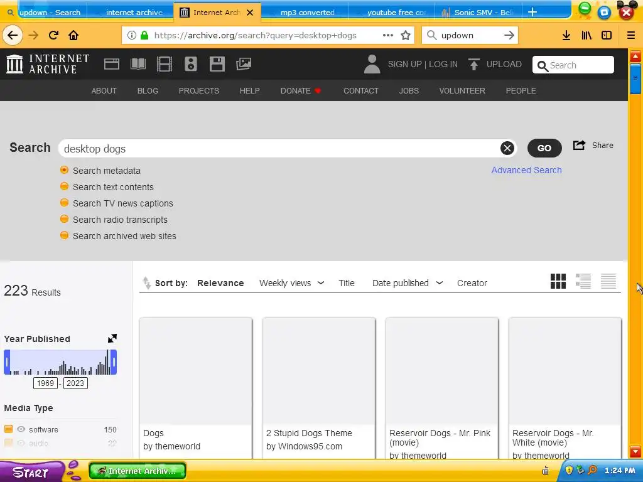This screenshot has height=482, width=643.
Task: Show site information icon in address bar
Action: [x=132, y=35]
